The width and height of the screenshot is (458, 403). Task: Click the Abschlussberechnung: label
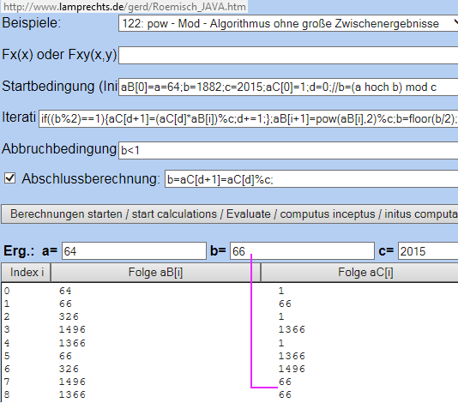click(91, 178)
